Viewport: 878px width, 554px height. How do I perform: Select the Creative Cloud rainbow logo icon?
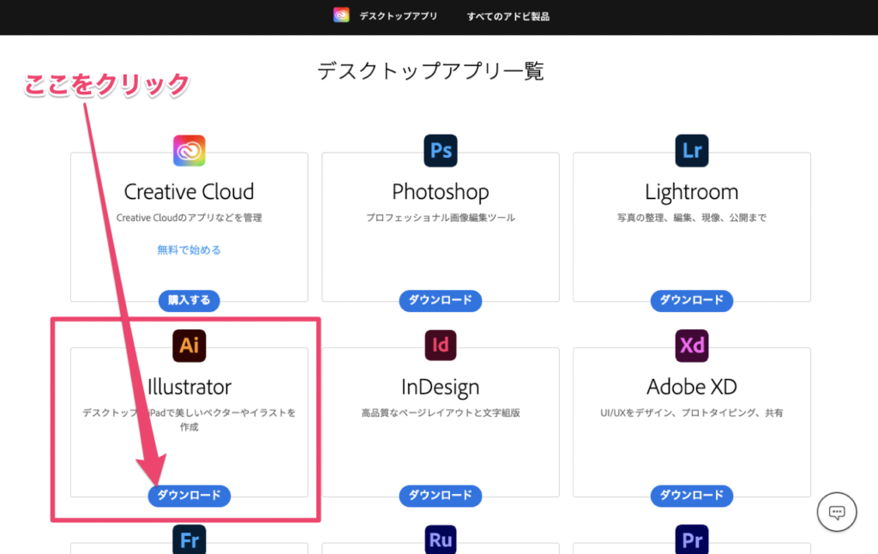[189, 150]
